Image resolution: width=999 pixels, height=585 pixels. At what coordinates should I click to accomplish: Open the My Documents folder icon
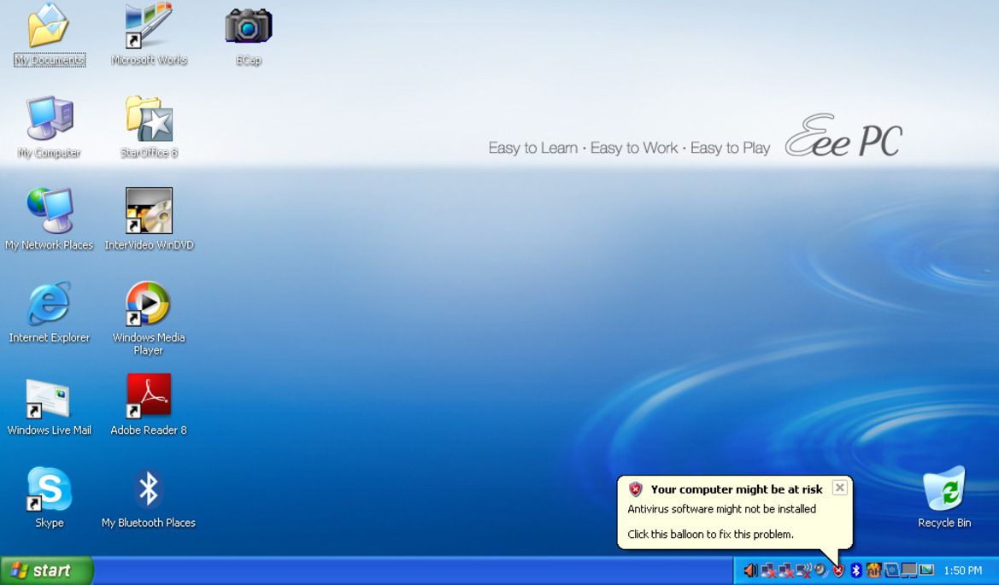tap(49, 34)
